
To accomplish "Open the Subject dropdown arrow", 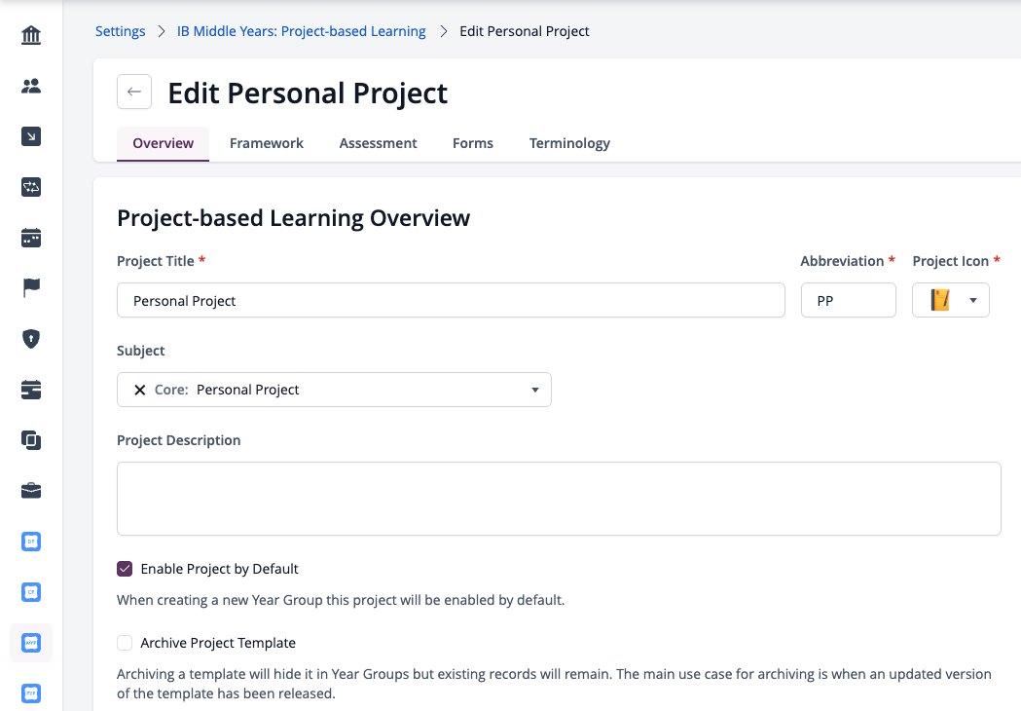I will (x=534, y=390).
